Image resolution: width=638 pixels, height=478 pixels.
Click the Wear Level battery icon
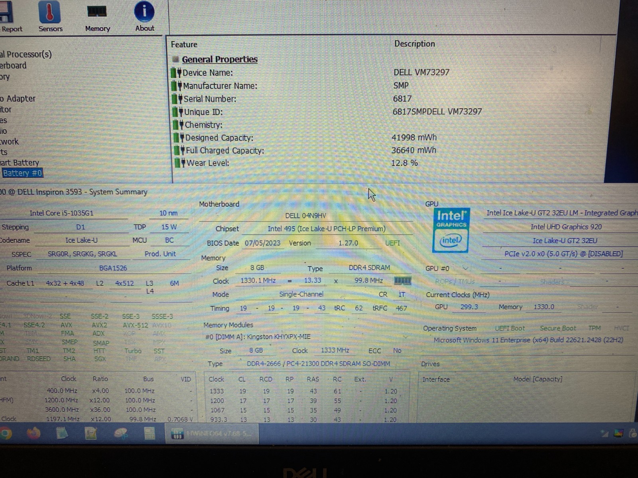click(180, 163)
